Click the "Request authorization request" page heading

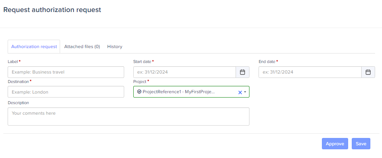52,10
